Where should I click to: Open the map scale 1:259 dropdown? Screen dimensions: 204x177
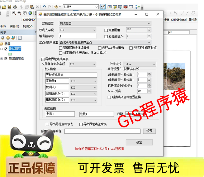tap(96, 7)
